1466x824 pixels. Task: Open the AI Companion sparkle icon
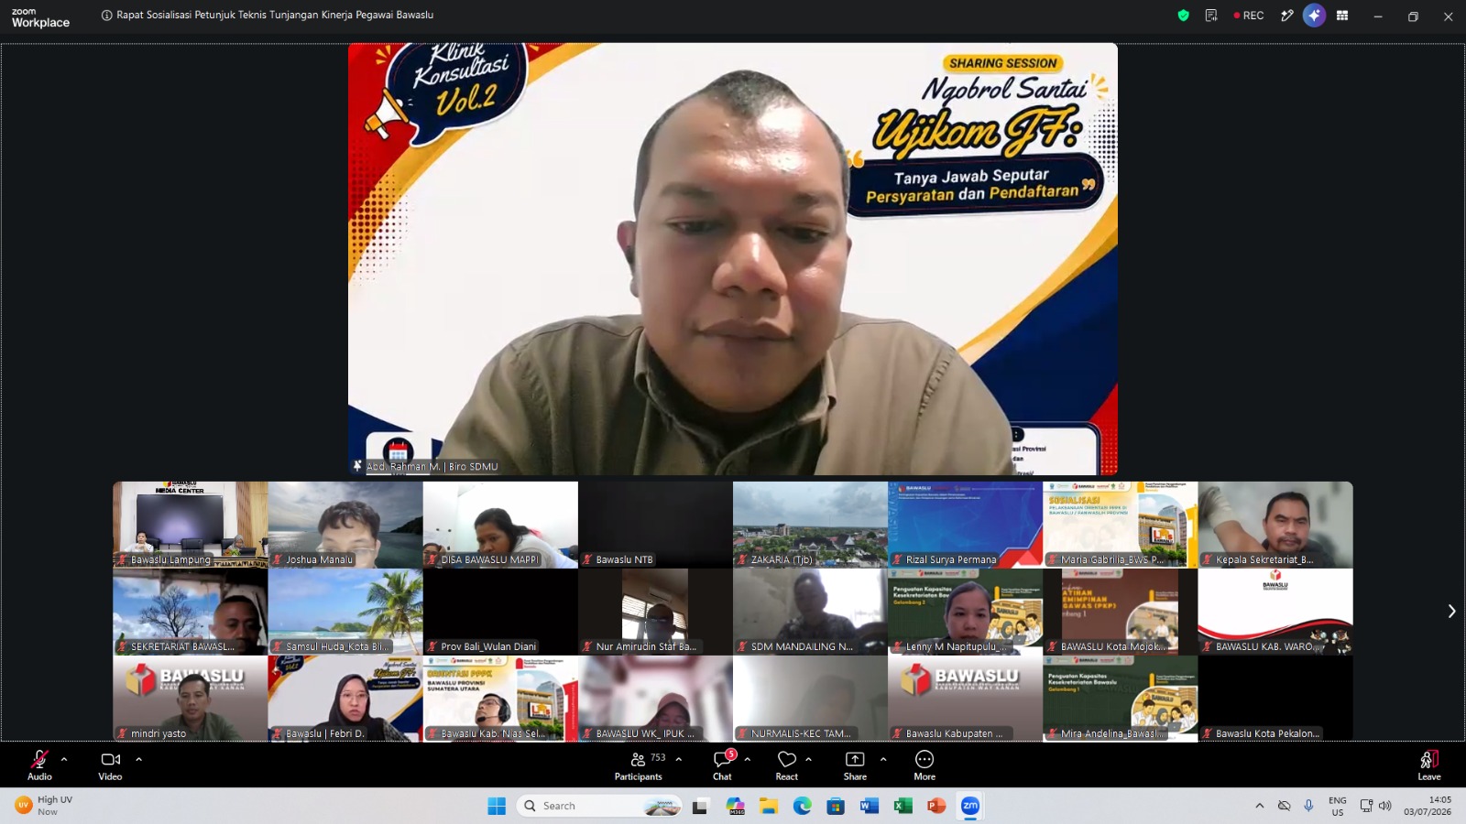tap(1314, 16)
